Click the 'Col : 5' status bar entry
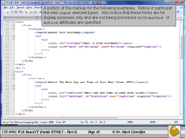 94,122
